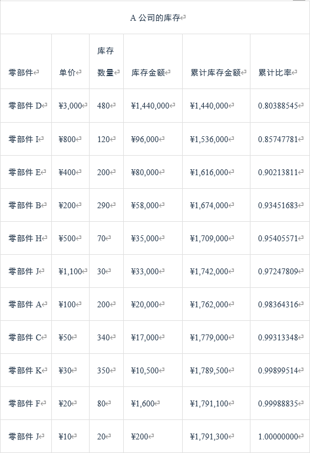Select the ¥1,100 unit price cell

tap(71, 271)
